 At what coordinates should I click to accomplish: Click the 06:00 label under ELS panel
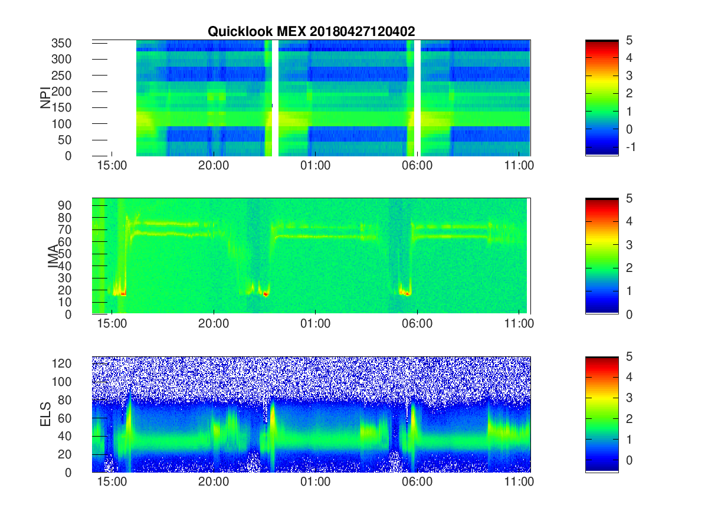417,483
